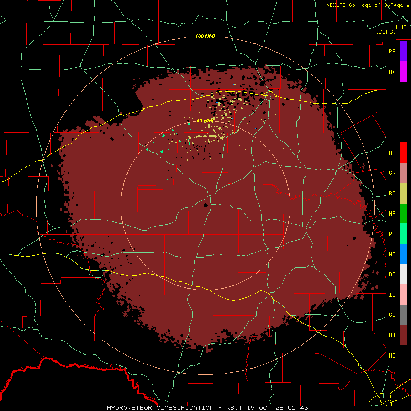Click the IC light pink legend swatch

[403, 295]
